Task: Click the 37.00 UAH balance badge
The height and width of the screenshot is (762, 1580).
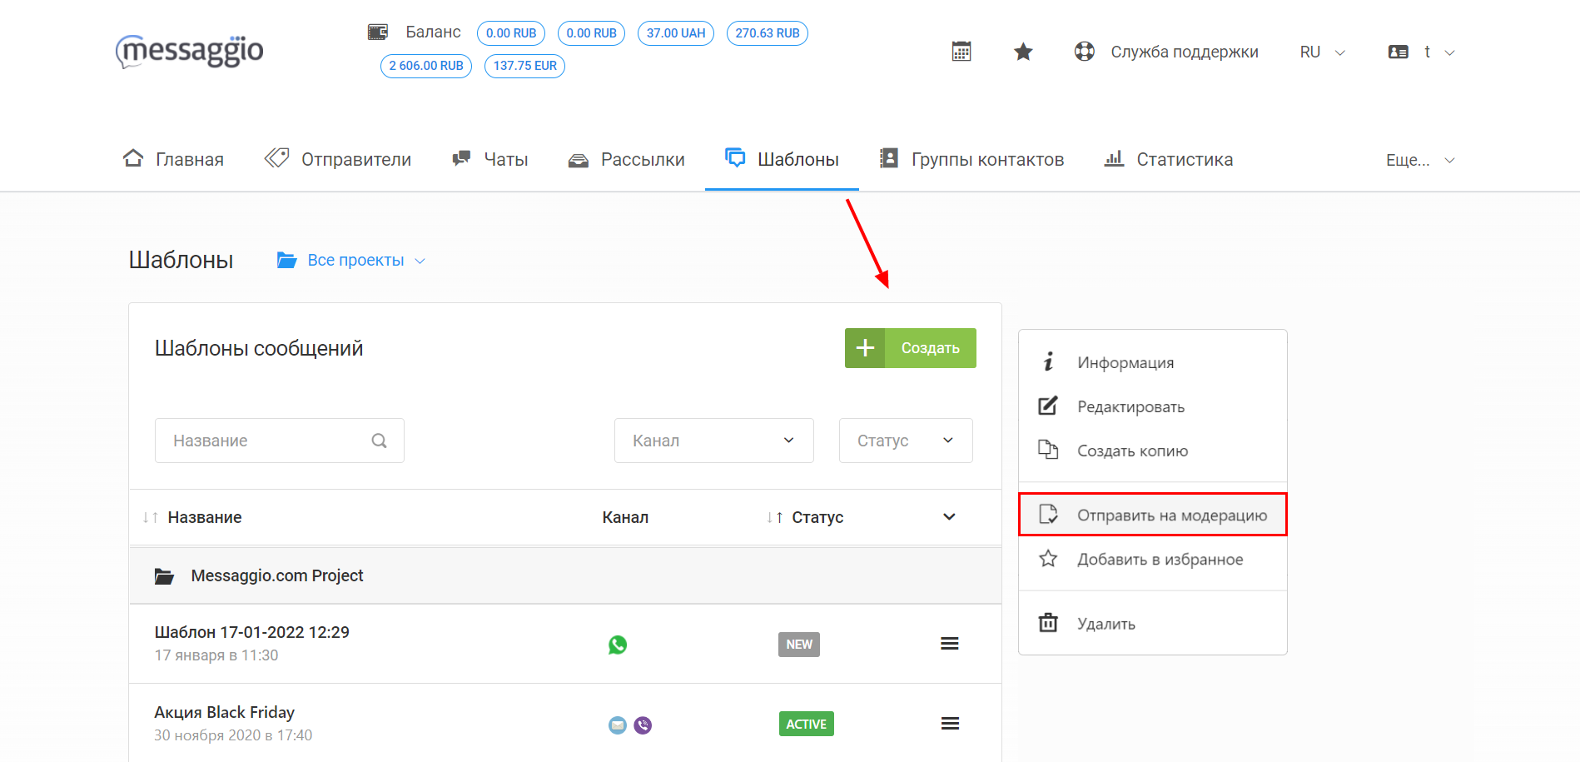Action: [x=676, y=33]
